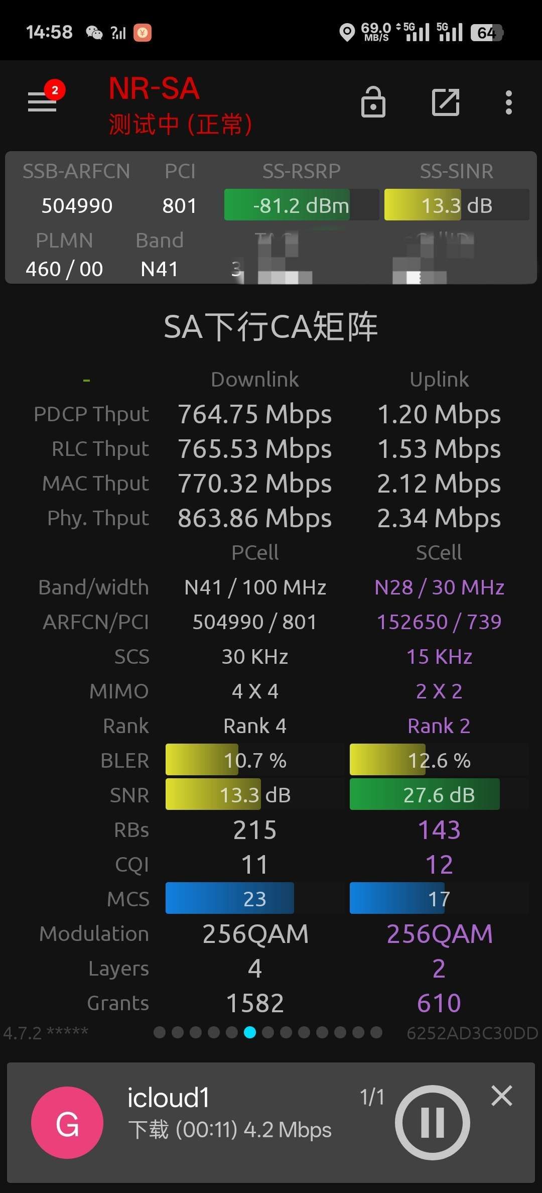Pause the icloud1 download test
This screenshot has height=1193, width=542.
[433, 1123]
